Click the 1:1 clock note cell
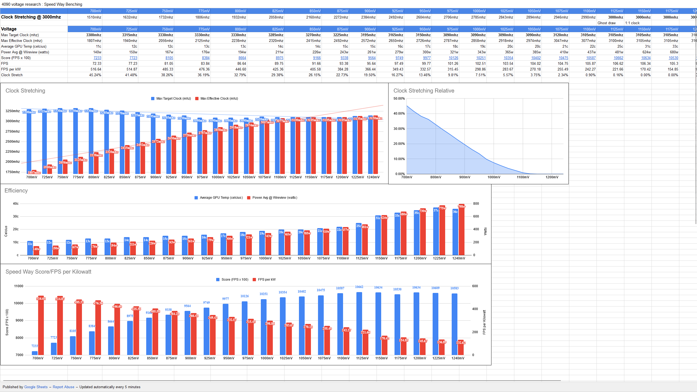Viewport: 697px width, 392px height. (638, 23)
